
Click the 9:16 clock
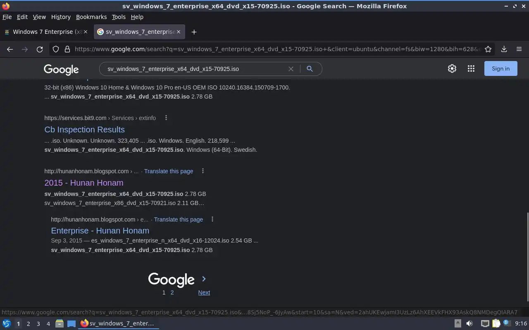(x=521, y=323)
